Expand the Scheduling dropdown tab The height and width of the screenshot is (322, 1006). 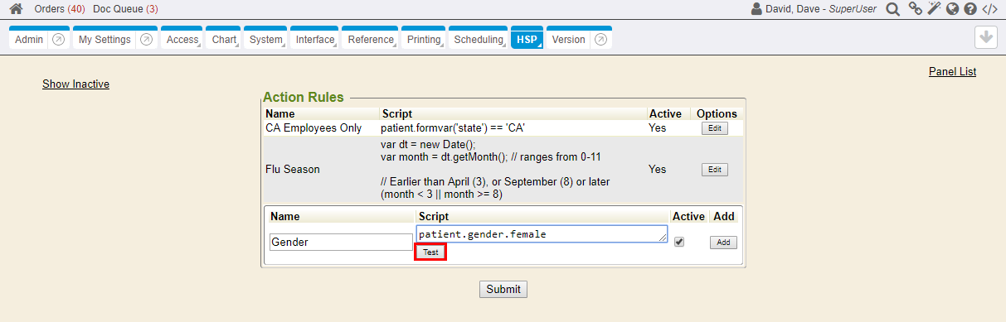click(479, 38)
